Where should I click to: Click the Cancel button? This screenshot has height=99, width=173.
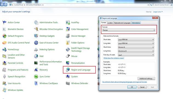[x=142, y=87]
